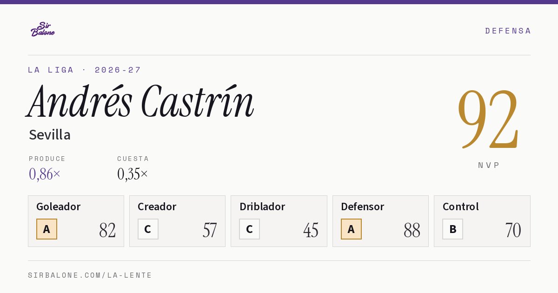Click the Creador card title

point(157,206)
